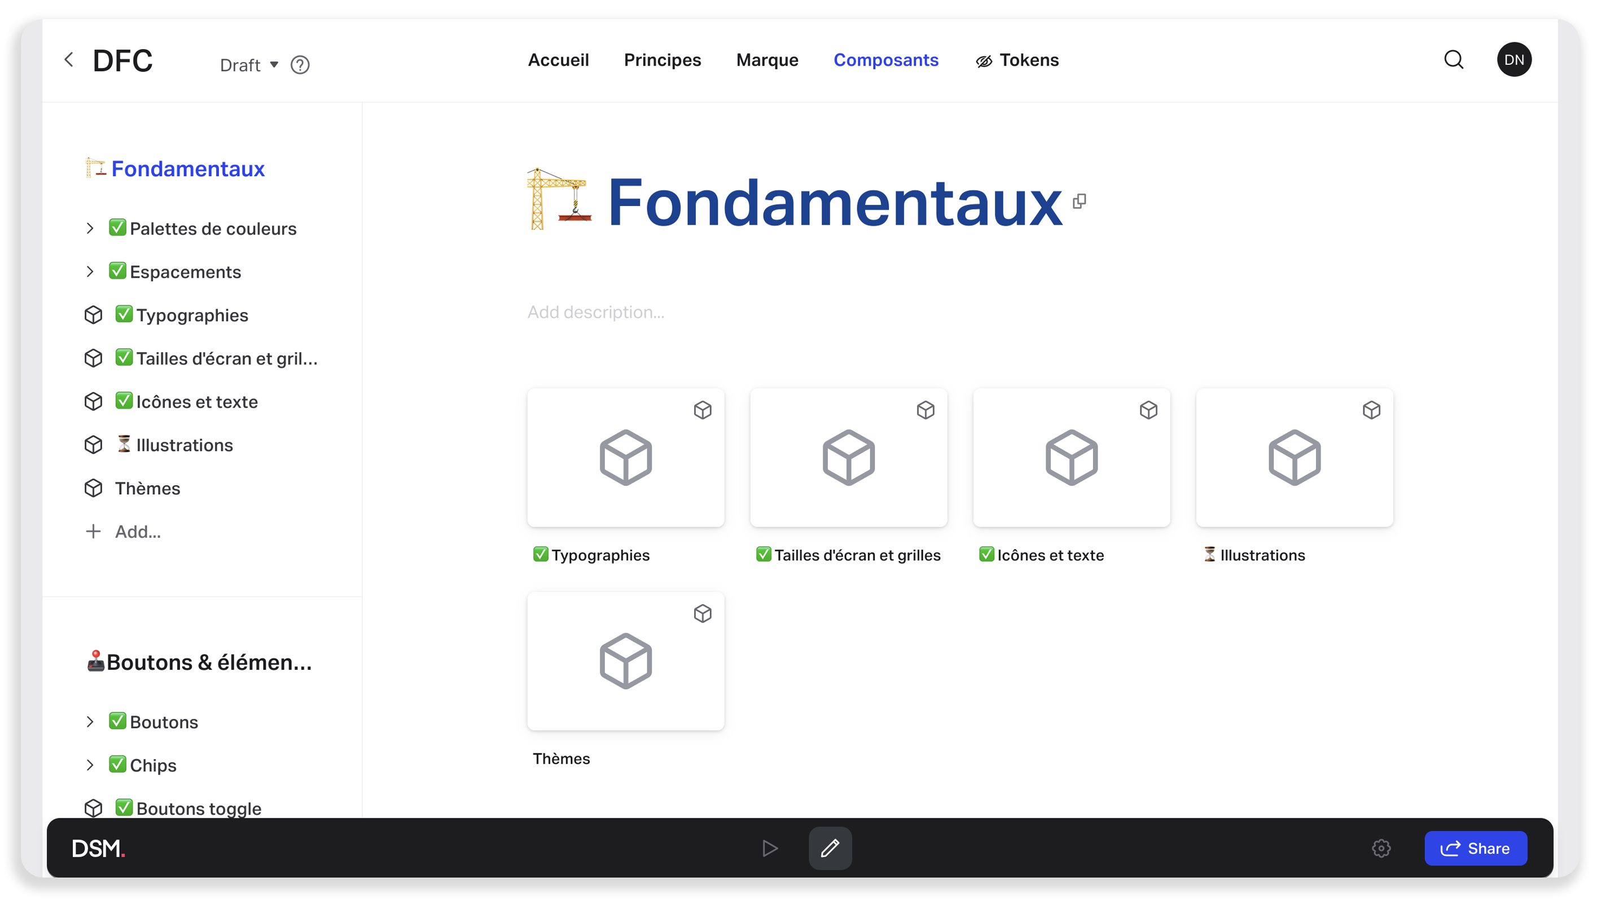1601x921 pixels.
Task: Open Boutons in the sidebar
Action: (x=153, y=722)
